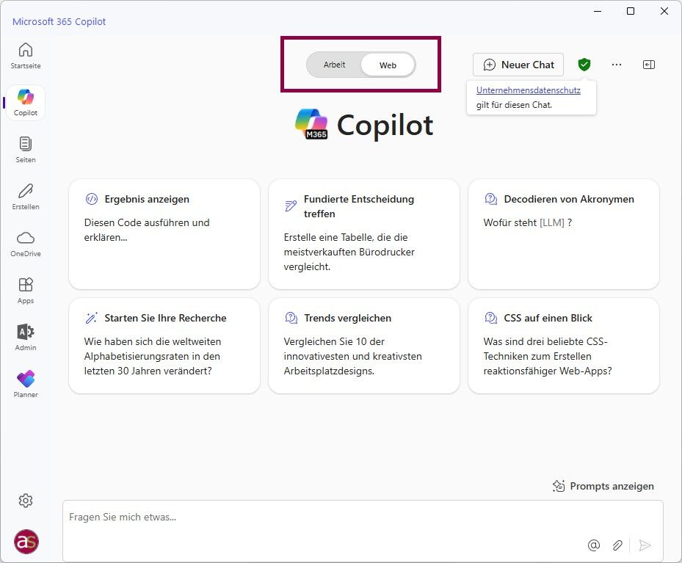Toggle the side panel icon at top right

[649, 65]
